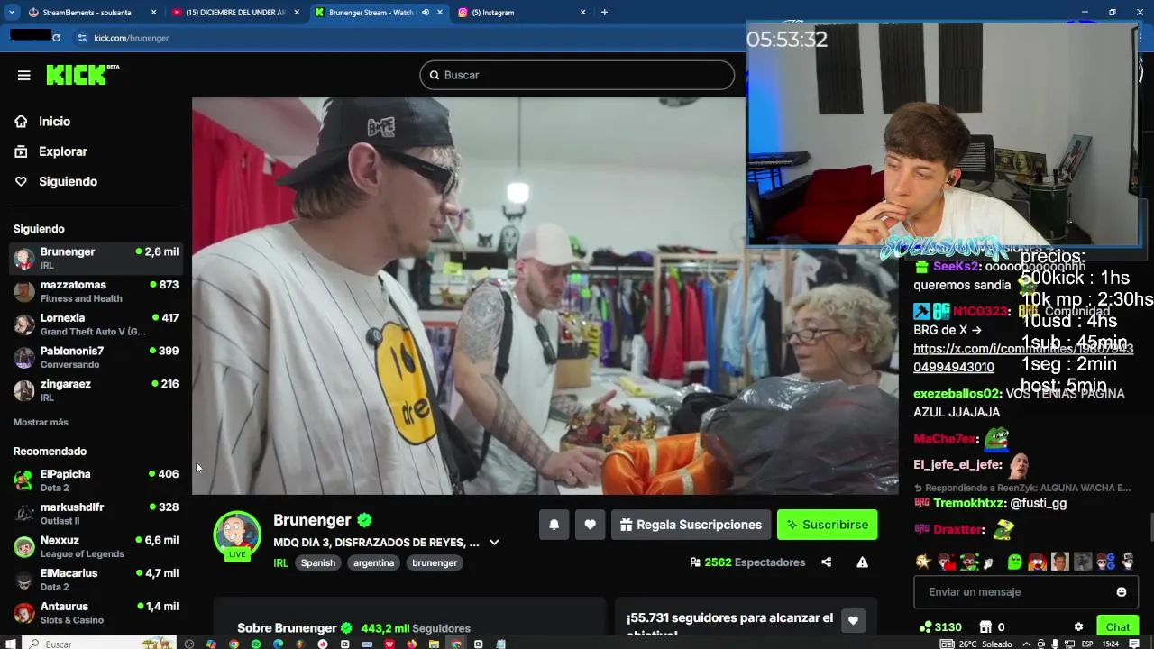Click the Spanish tag
Image resolution: width=1154 pixels, height=649 pixels.
click(x=317, y=562)
